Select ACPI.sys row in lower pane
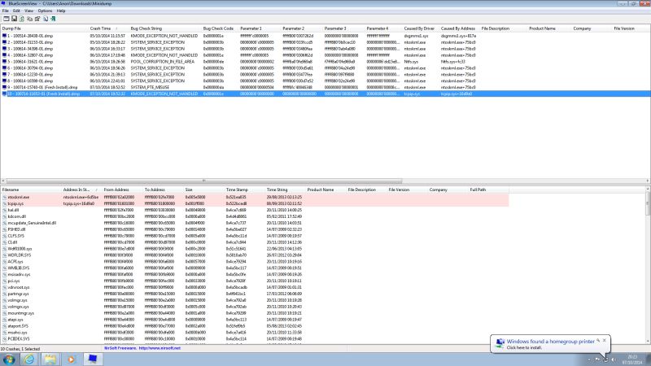Viewport: 651px width, 366px height. [x=255, y=262]
